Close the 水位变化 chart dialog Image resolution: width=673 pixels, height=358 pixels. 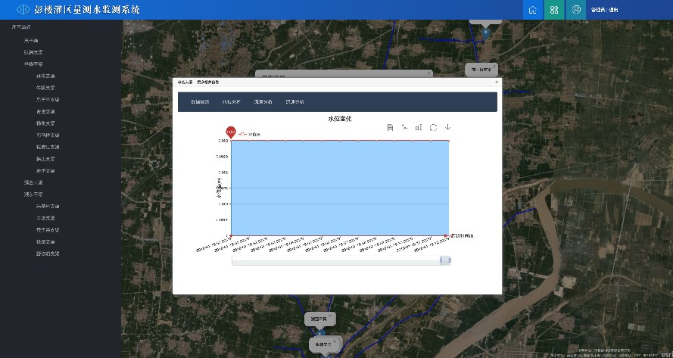497,81
